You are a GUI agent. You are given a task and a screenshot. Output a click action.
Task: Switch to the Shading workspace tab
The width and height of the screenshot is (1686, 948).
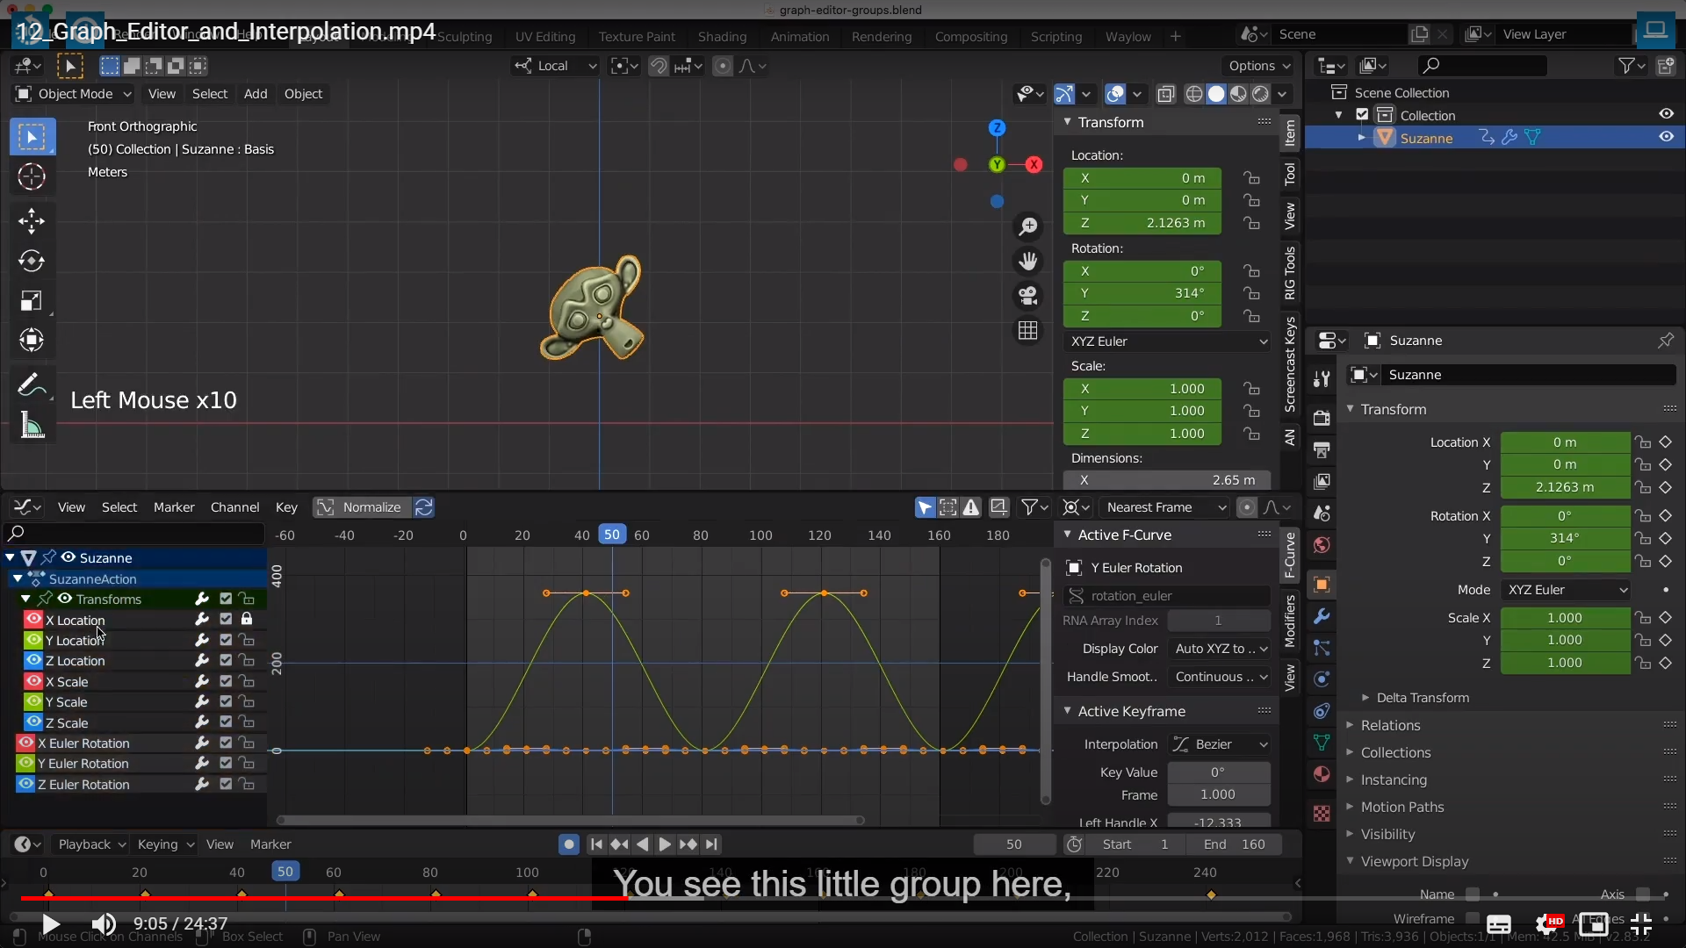click(722, 37)
